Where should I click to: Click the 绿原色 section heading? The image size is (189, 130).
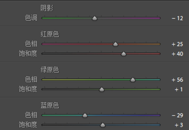pyautogui.click(x=50, y=70)
